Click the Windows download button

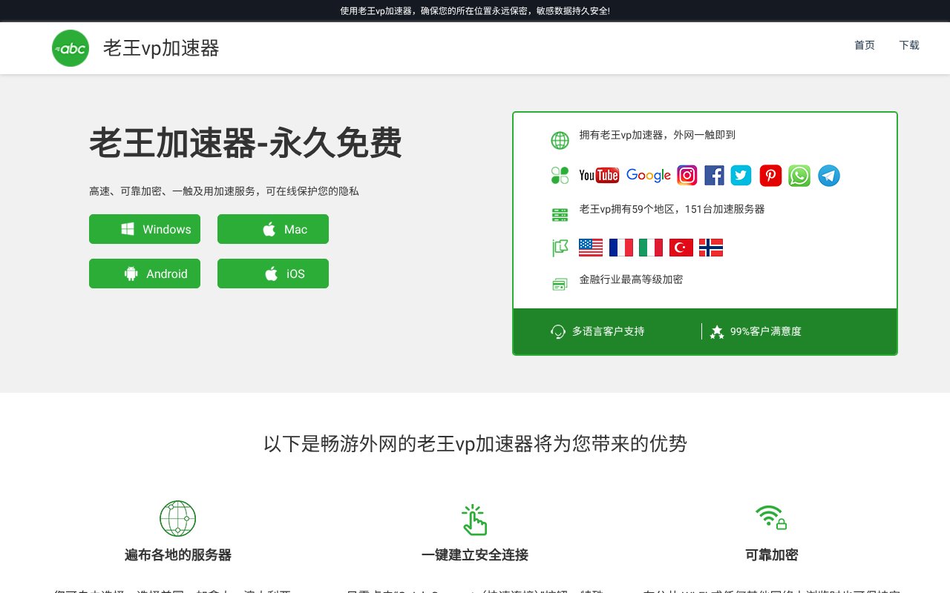tap(145, 229)
